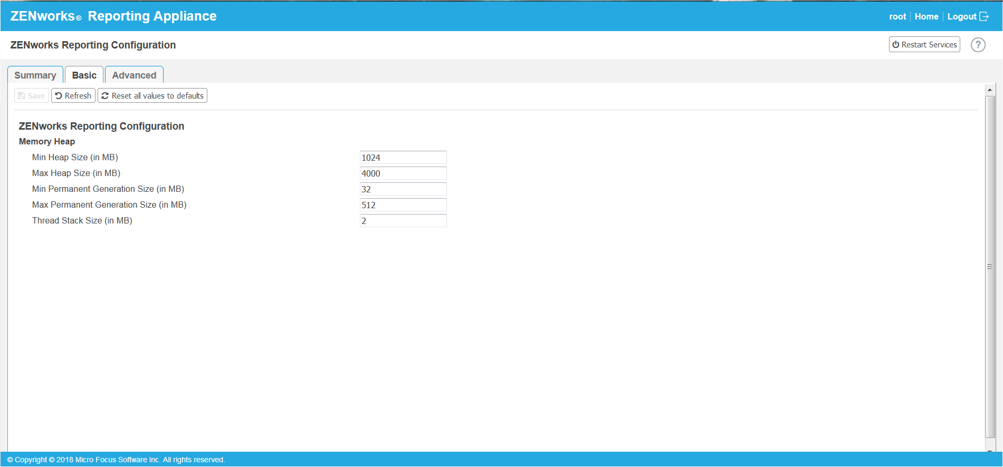Viewport: 1003px width, 467px height.
Task: Click the Memory Heap section heading
Action: [x=47, y=141]
